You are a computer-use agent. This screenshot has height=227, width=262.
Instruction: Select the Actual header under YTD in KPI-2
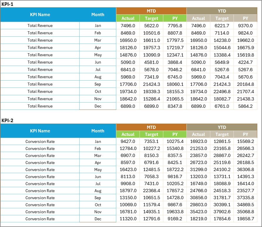pyautogui.click(x=199, y=134)
